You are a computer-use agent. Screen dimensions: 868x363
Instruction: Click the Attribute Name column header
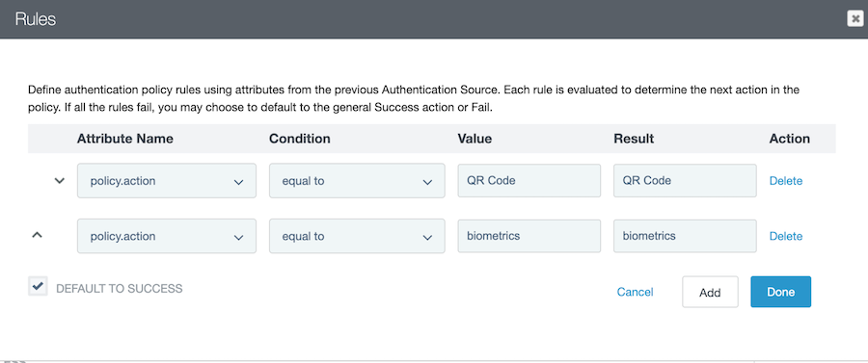(x=125, y=139)
